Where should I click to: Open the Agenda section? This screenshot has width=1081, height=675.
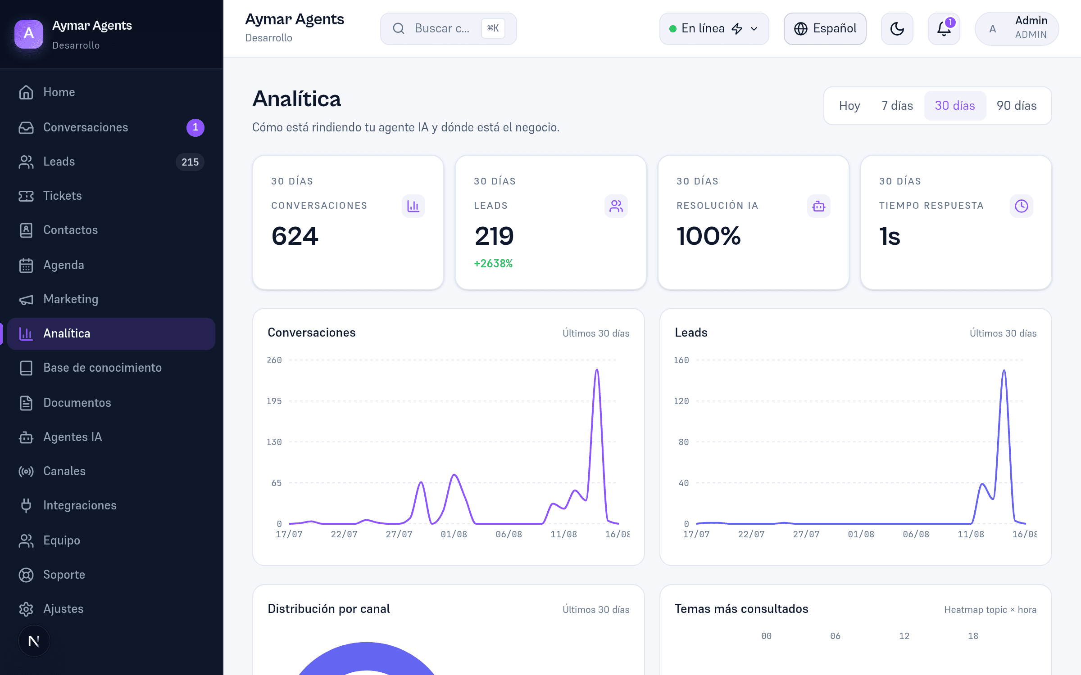(111, 265)
